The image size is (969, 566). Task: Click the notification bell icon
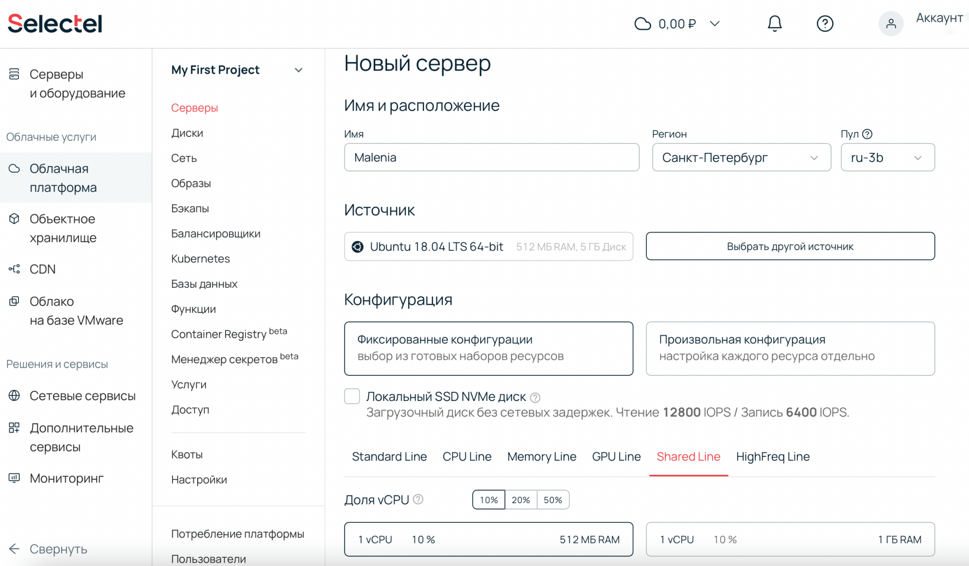click(775, 24)
